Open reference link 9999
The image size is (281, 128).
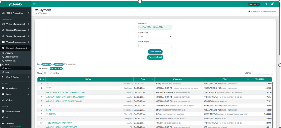pyautogui.click(x=48, y=88)
